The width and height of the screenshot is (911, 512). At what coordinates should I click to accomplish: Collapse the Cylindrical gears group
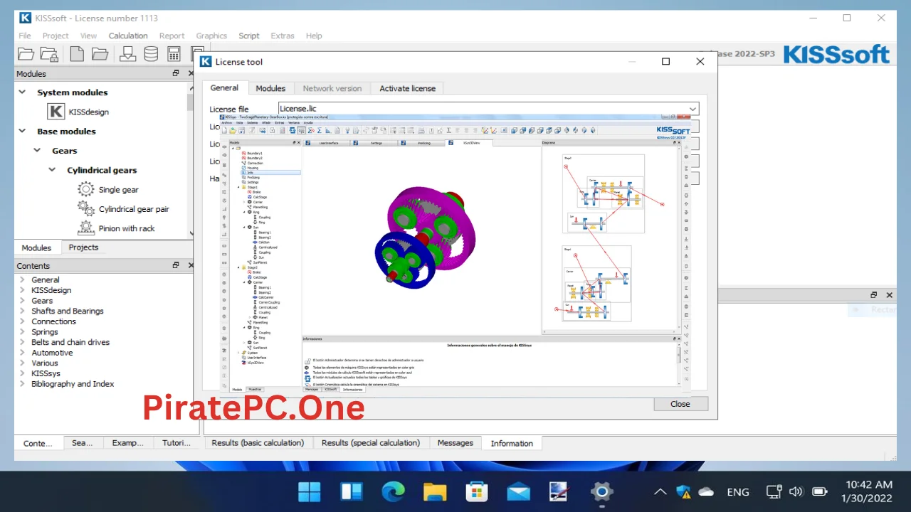pos(52,170)
